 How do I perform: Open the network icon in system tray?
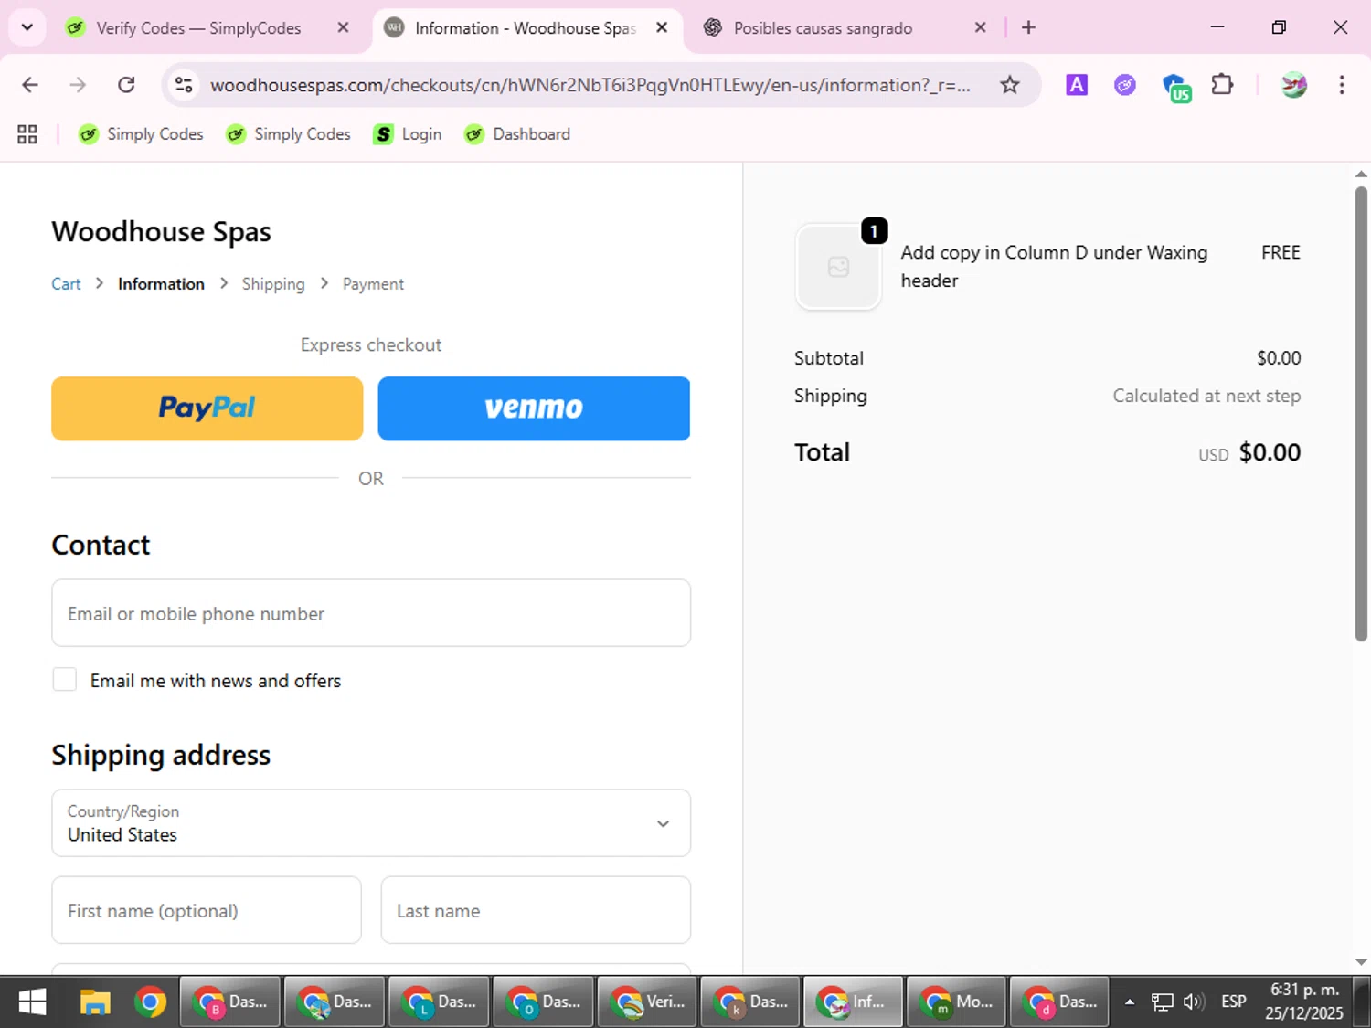[1162, 1002]
